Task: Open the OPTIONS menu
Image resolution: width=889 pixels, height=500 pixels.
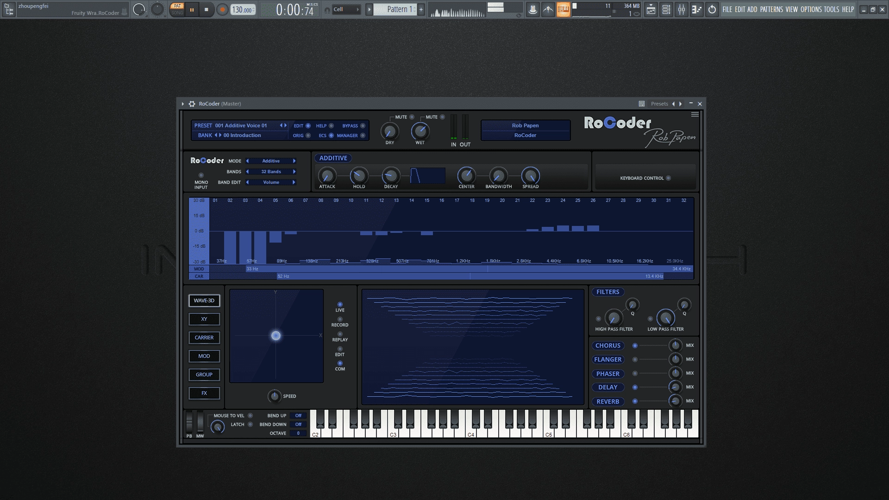Action: pyautogui.click(x=811, y=9)
